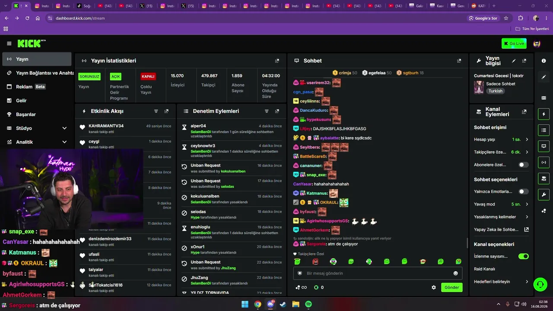Open Spotify from the taskbar
The height and width of the screenshot is (311, 553).
click(x=308, y=304)
